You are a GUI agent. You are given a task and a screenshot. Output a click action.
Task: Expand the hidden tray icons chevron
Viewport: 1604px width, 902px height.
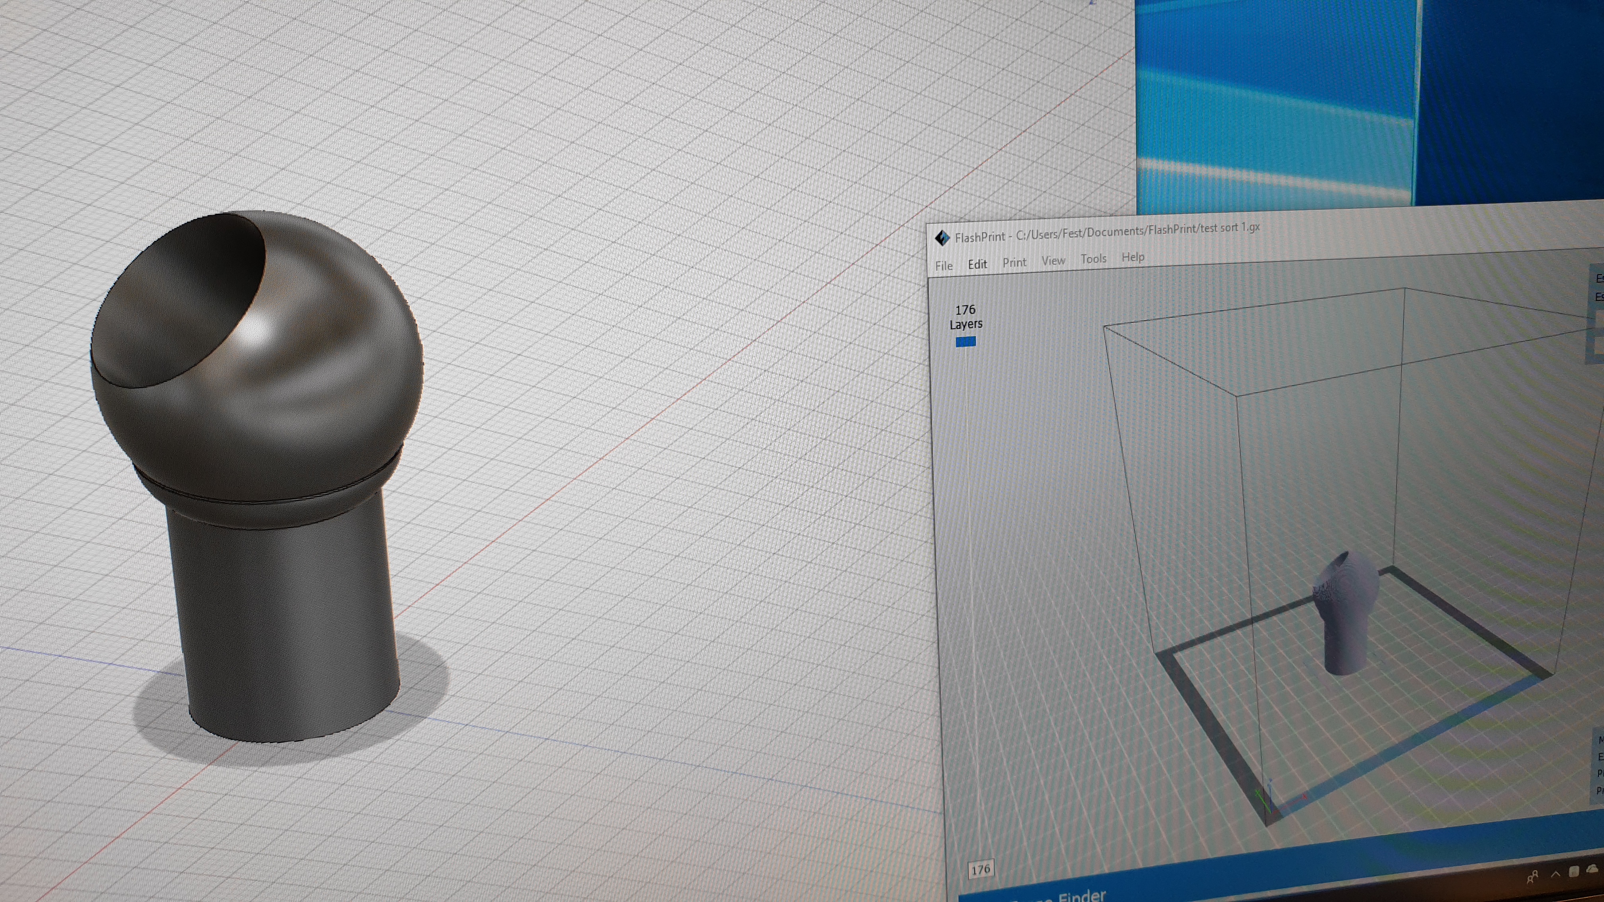[1555, 874]
